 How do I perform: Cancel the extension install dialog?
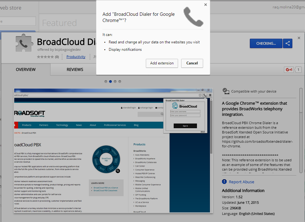192,63
